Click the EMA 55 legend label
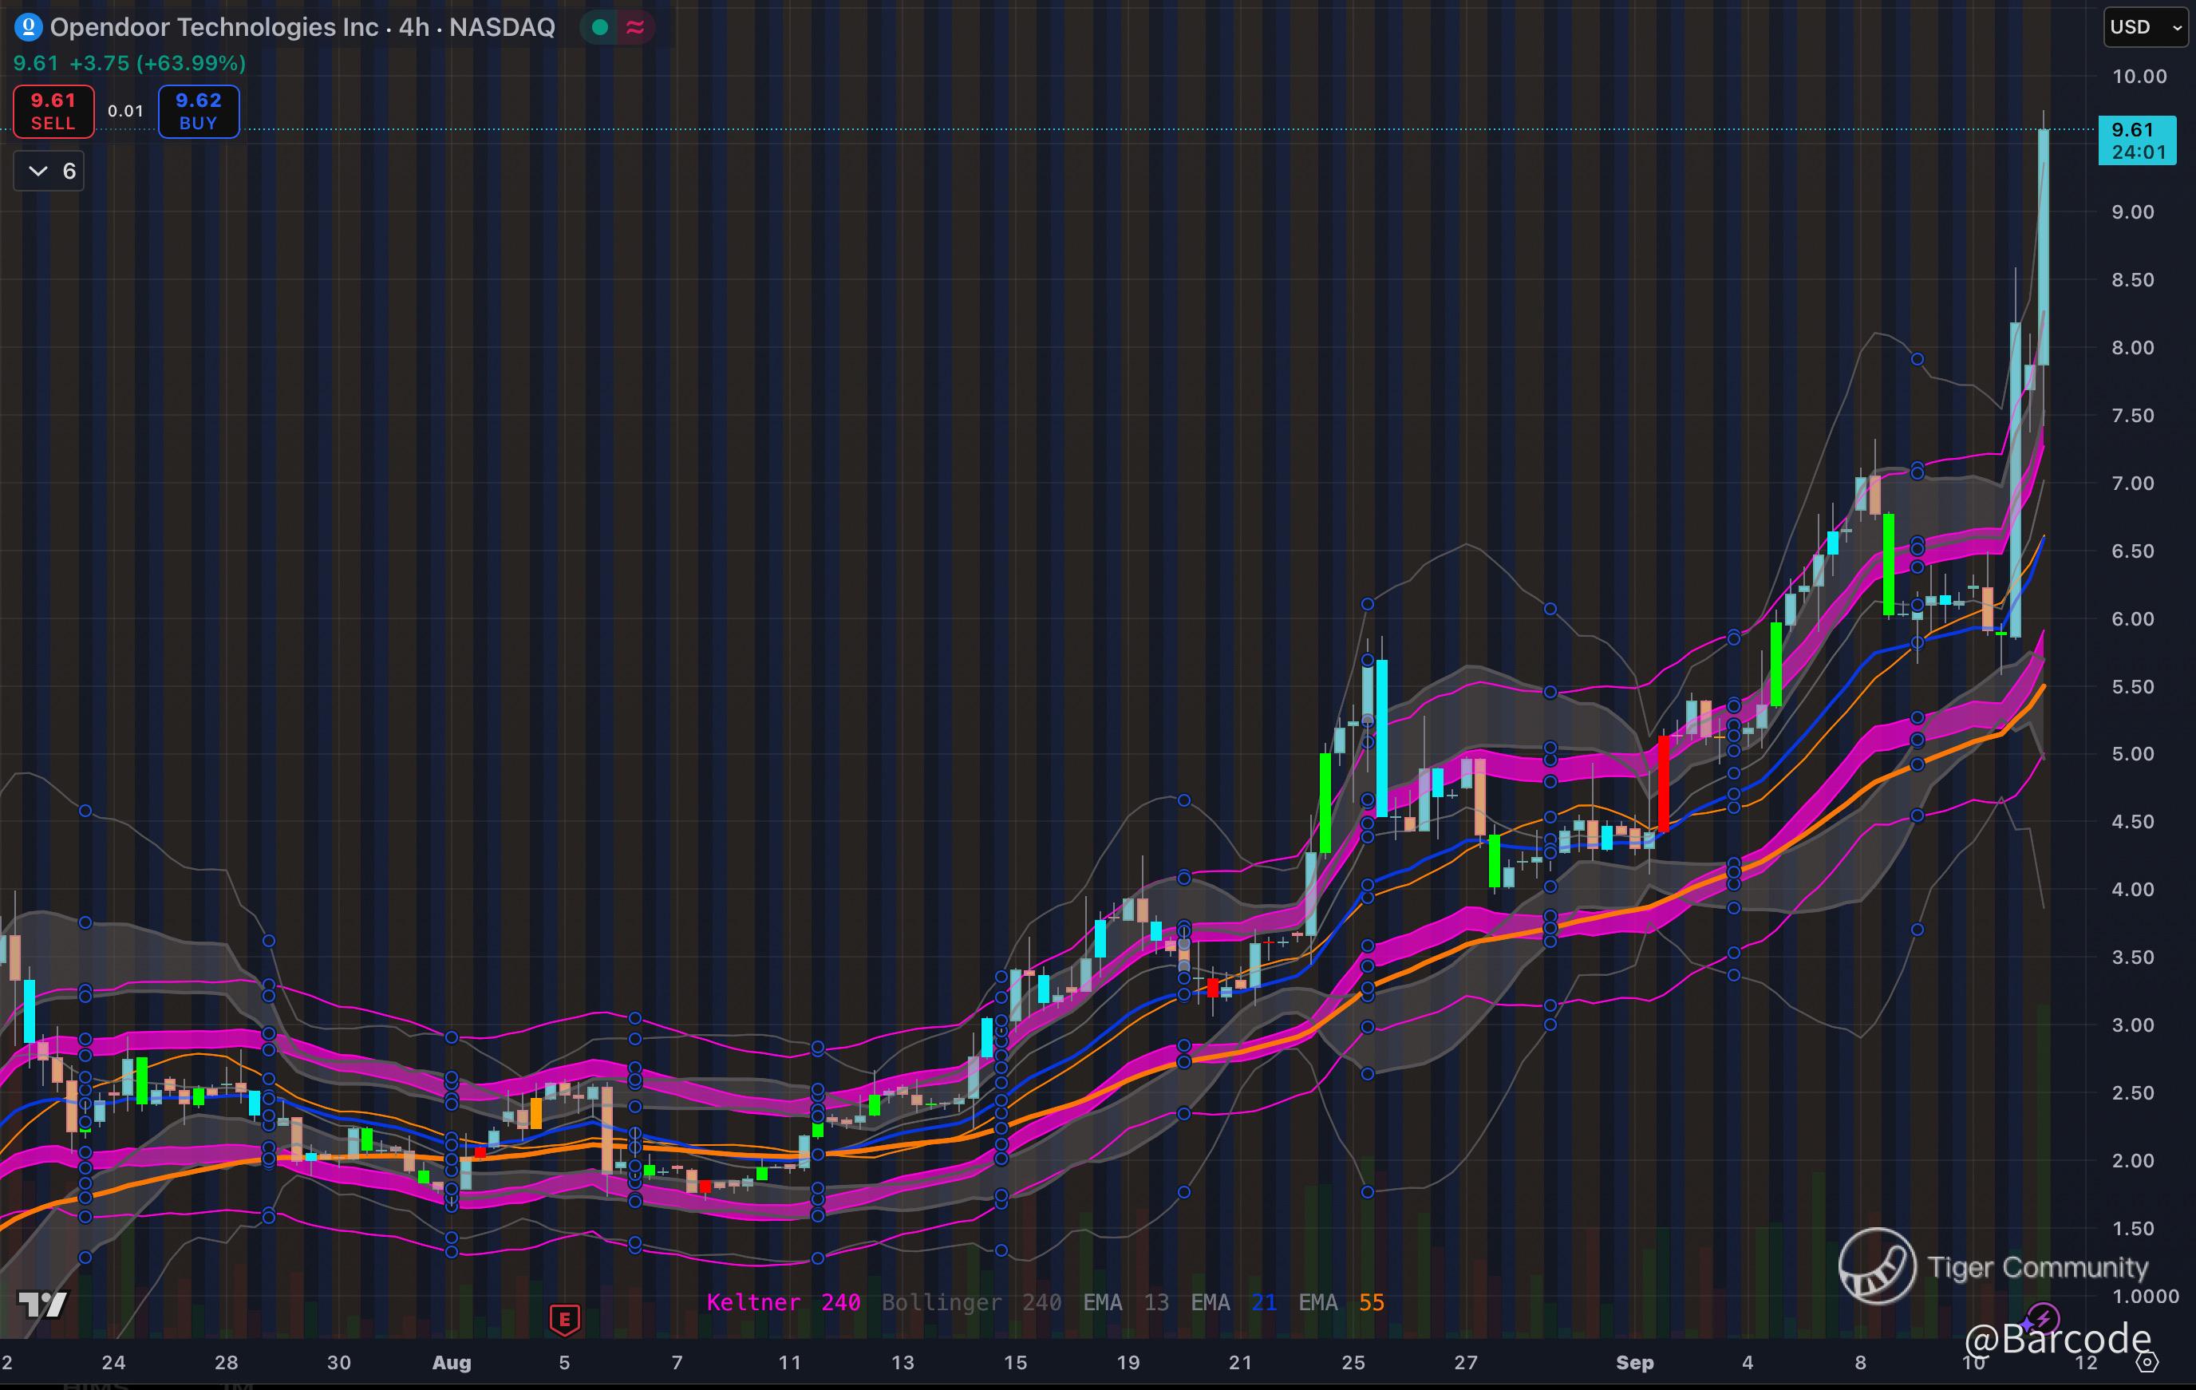The height and width of the screenshot is (1390, 2196). click(1341, 1302)
